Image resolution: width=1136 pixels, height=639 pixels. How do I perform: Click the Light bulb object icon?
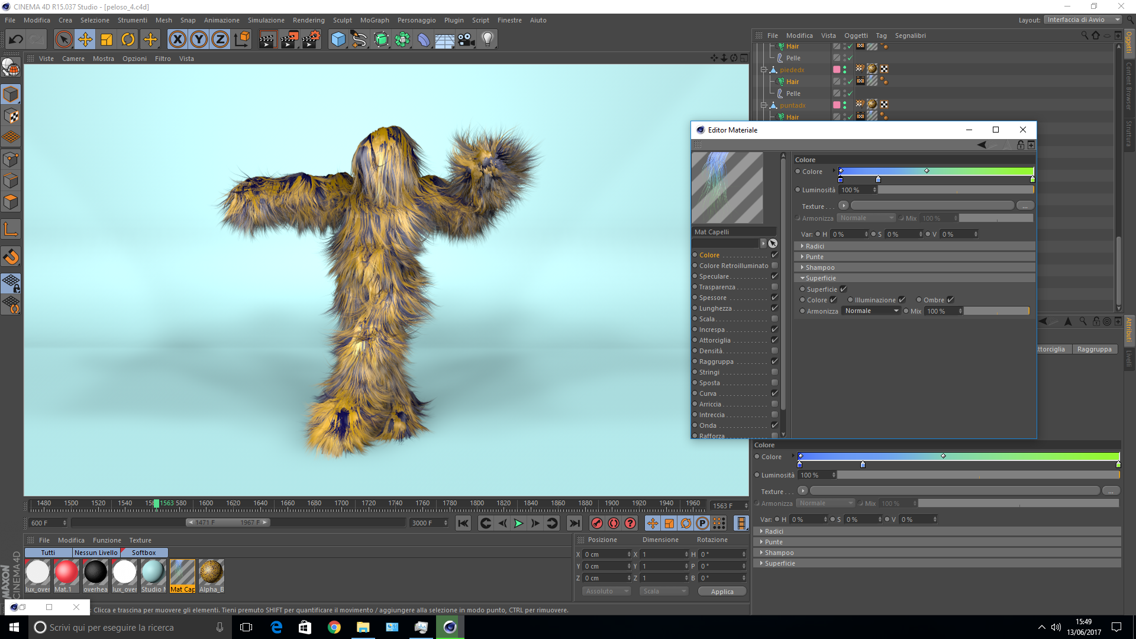click(x=487, y=40)
